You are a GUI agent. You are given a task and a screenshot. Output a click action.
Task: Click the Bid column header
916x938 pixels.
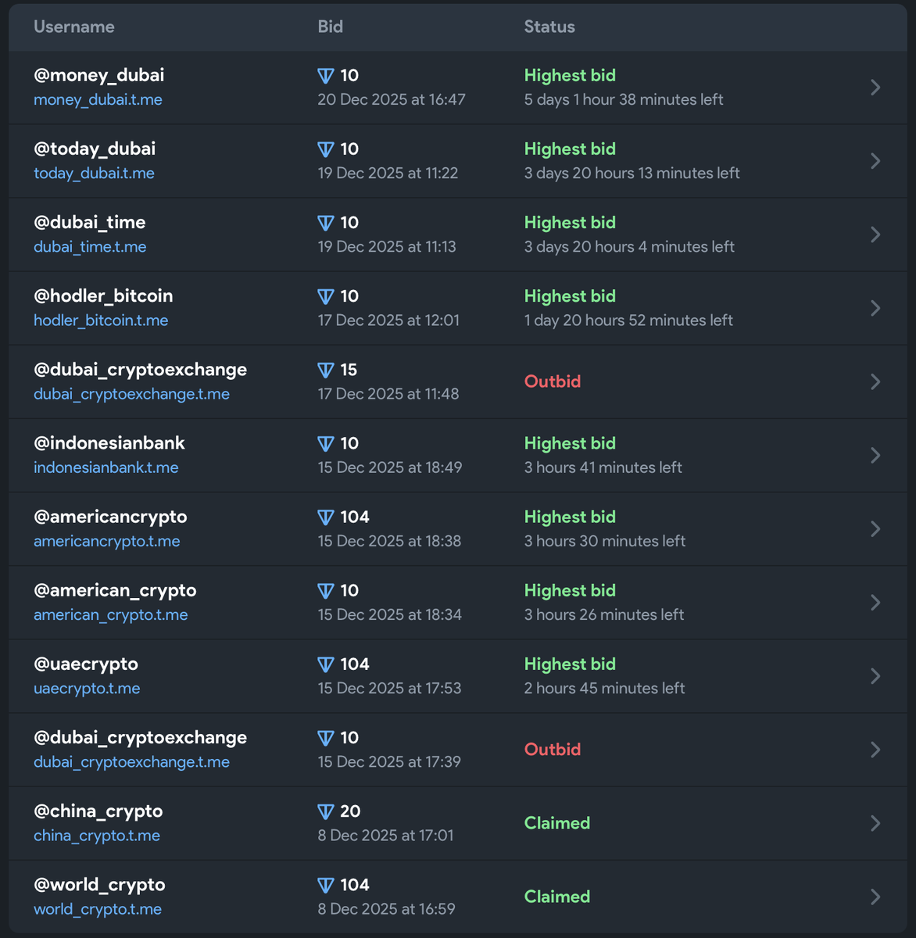click(330, 27)
